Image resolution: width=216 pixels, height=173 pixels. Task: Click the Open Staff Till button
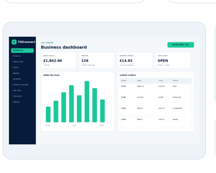[x=181, y=45]
